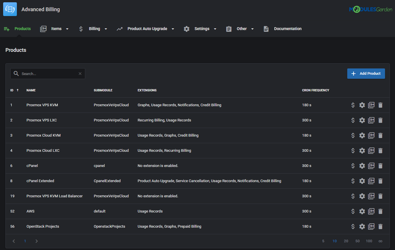Open items icon for AWS product
Viewport: 395px width, 250px height.
tap(371, 211)
